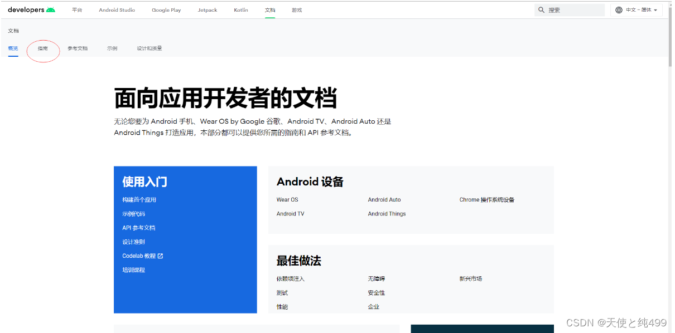Screen dimensions: 675x333
Task: Open Chrome 操作系统设备 link
Action: click(x=487, y=200)
